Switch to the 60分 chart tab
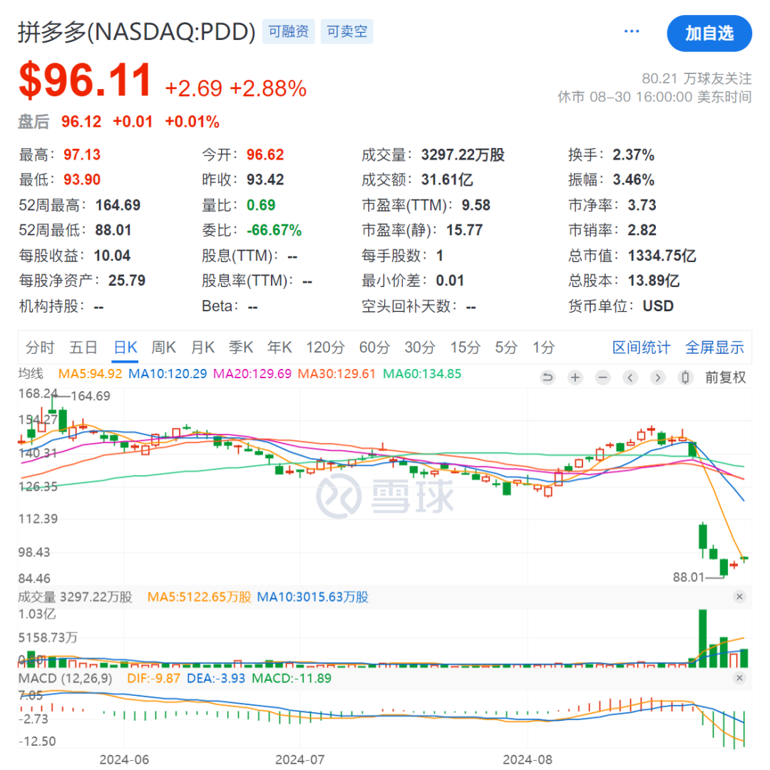The height and width of the screenshot is (770, 770). click(x=374, y=348)
